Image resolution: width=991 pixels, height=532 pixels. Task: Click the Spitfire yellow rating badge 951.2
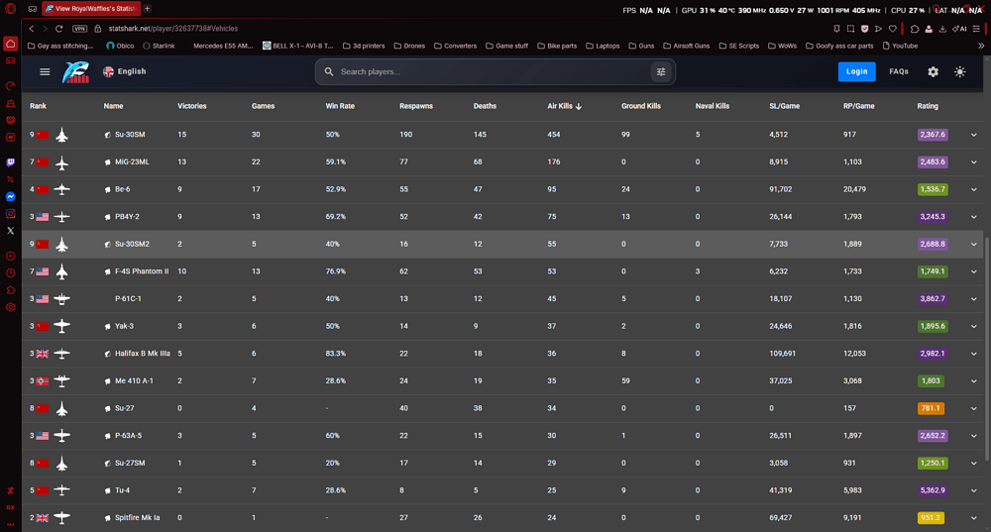[931, 517]
